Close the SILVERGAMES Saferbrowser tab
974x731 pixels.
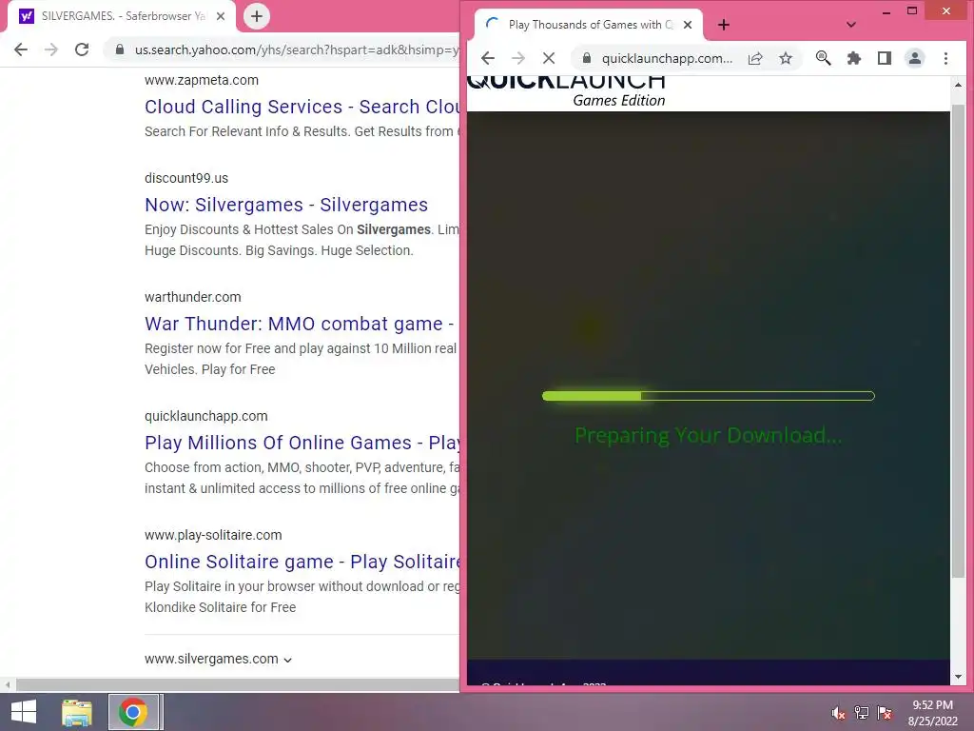pos(221,16)
